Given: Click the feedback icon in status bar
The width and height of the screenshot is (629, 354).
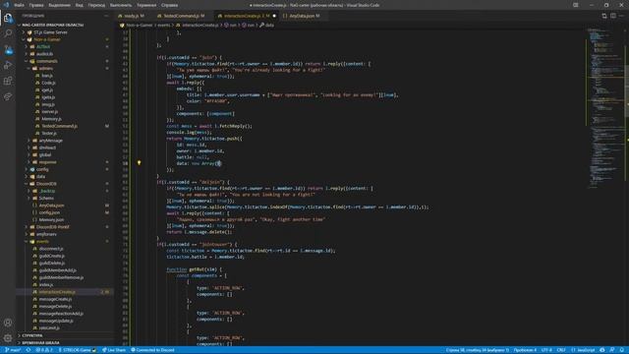Looking at the screenshot, I should pos(612,350).
